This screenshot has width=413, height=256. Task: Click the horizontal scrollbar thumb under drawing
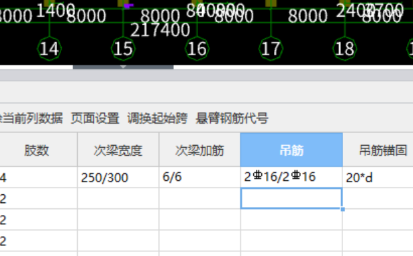tap(123, 67)
